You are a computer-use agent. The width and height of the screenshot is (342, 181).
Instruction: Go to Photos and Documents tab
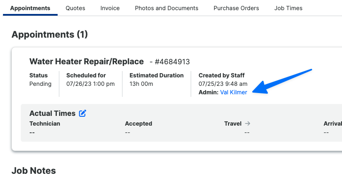[167, 8]
